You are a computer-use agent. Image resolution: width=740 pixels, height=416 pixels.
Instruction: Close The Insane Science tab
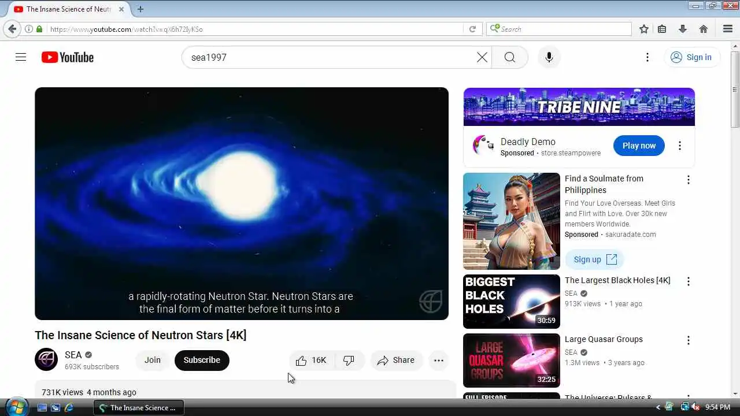pyautogui.click(x=121, y=9)
